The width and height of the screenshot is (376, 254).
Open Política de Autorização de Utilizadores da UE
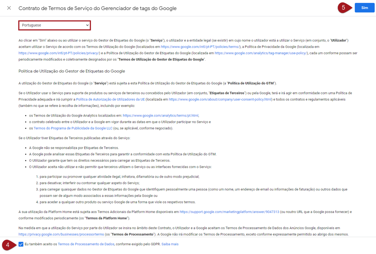[x=110, y=99]
